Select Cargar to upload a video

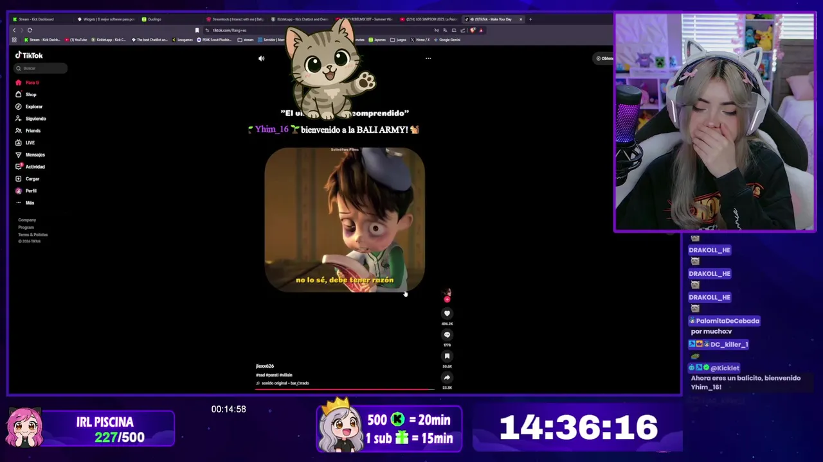coord(28,178)
